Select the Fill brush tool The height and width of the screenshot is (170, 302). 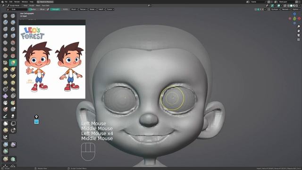point(13,49)
